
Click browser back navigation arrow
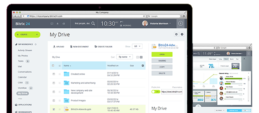coord(15,16)
